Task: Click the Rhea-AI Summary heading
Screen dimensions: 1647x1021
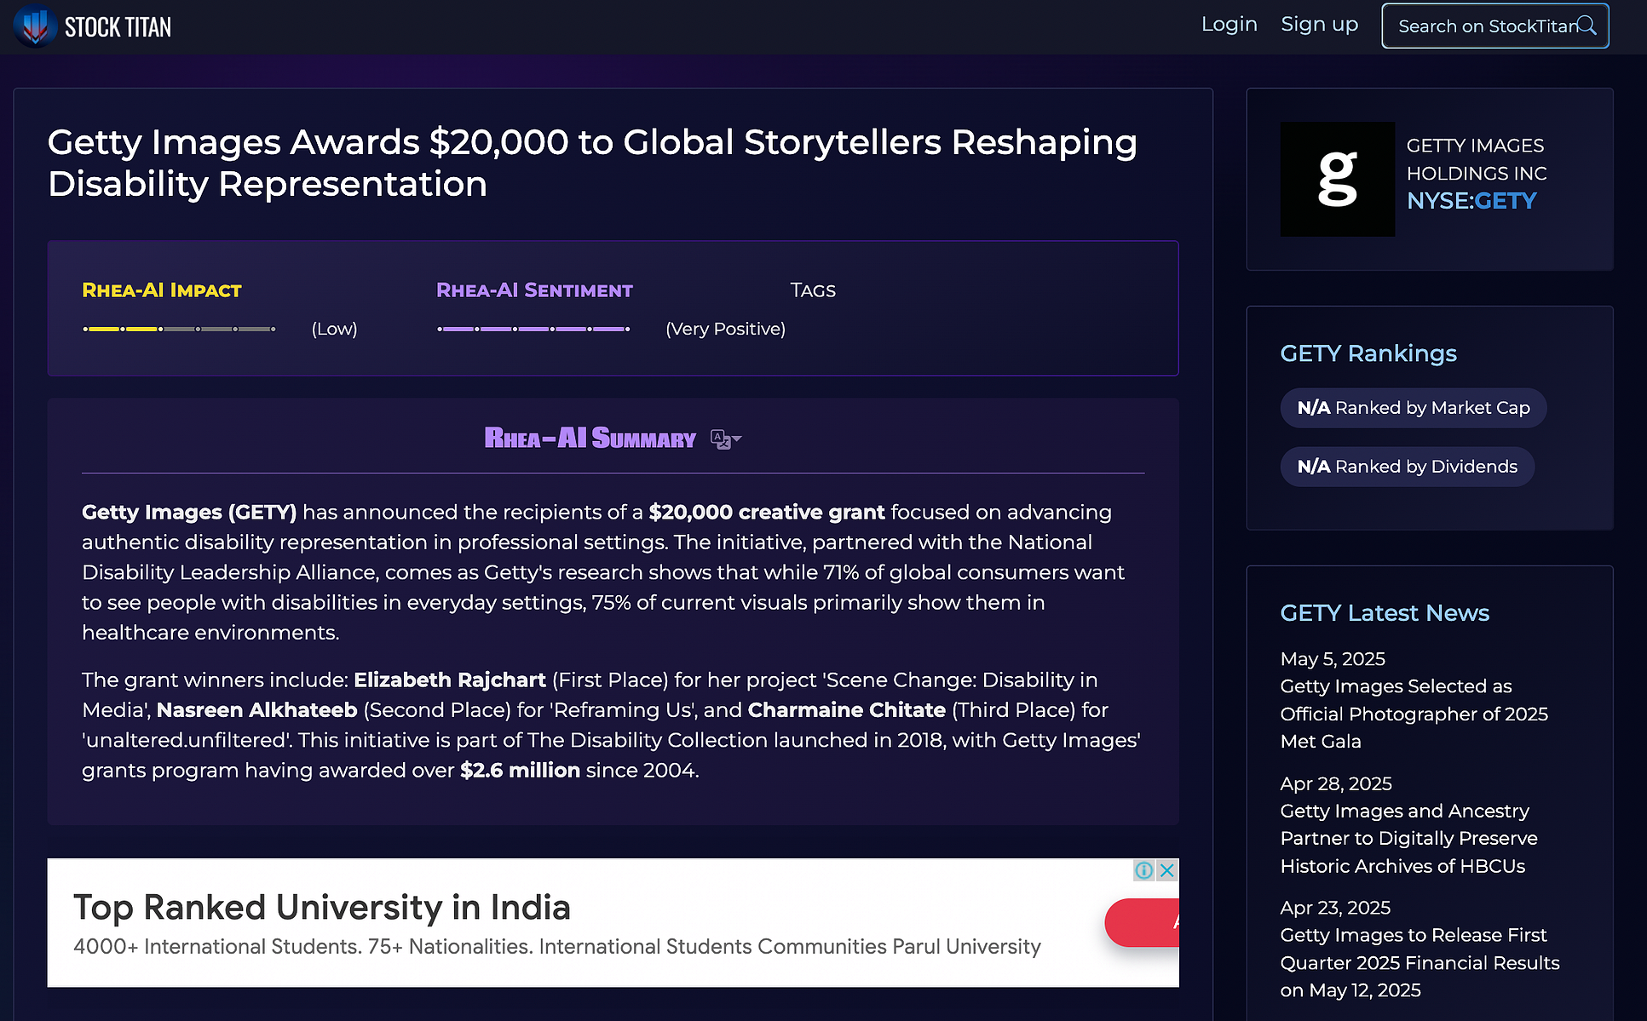Action: pyautogui.click(x=590, y=439)
